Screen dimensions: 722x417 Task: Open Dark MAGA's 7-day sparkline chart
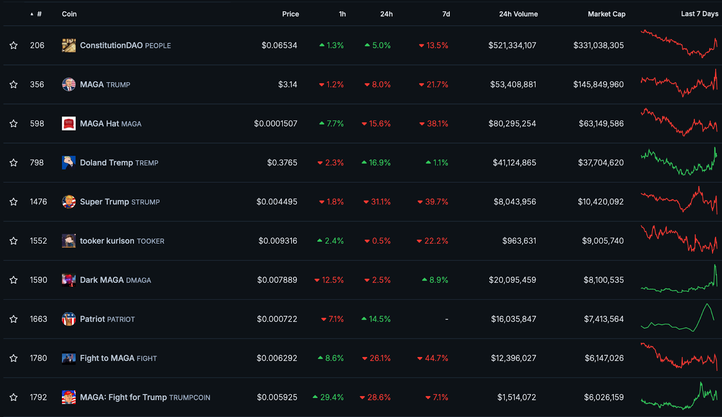point(679,278)
